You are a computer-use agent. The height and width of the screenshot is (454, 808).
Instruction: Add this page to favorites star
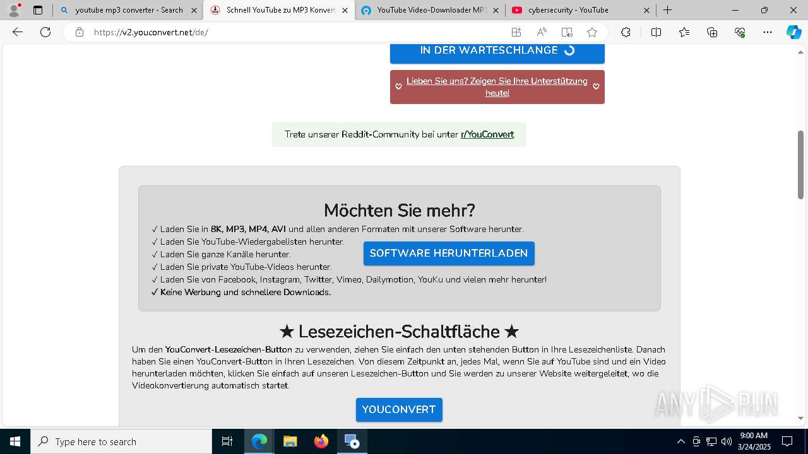pos(592,32)
